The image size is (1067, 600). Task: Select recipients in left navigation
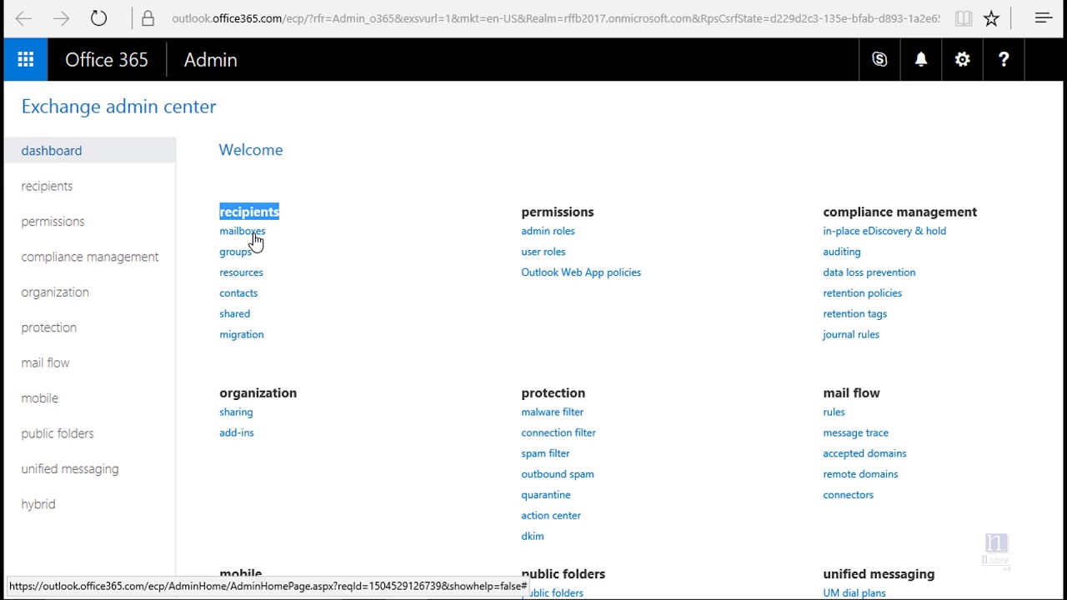(x=47, y=186)
